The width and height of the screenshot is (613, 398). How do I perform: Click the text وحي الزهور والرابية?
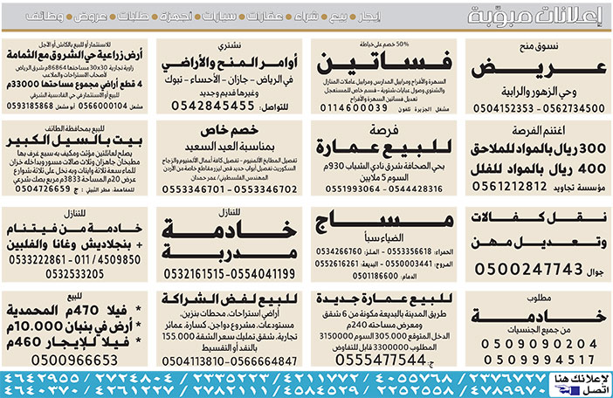[x=539, y=93]
